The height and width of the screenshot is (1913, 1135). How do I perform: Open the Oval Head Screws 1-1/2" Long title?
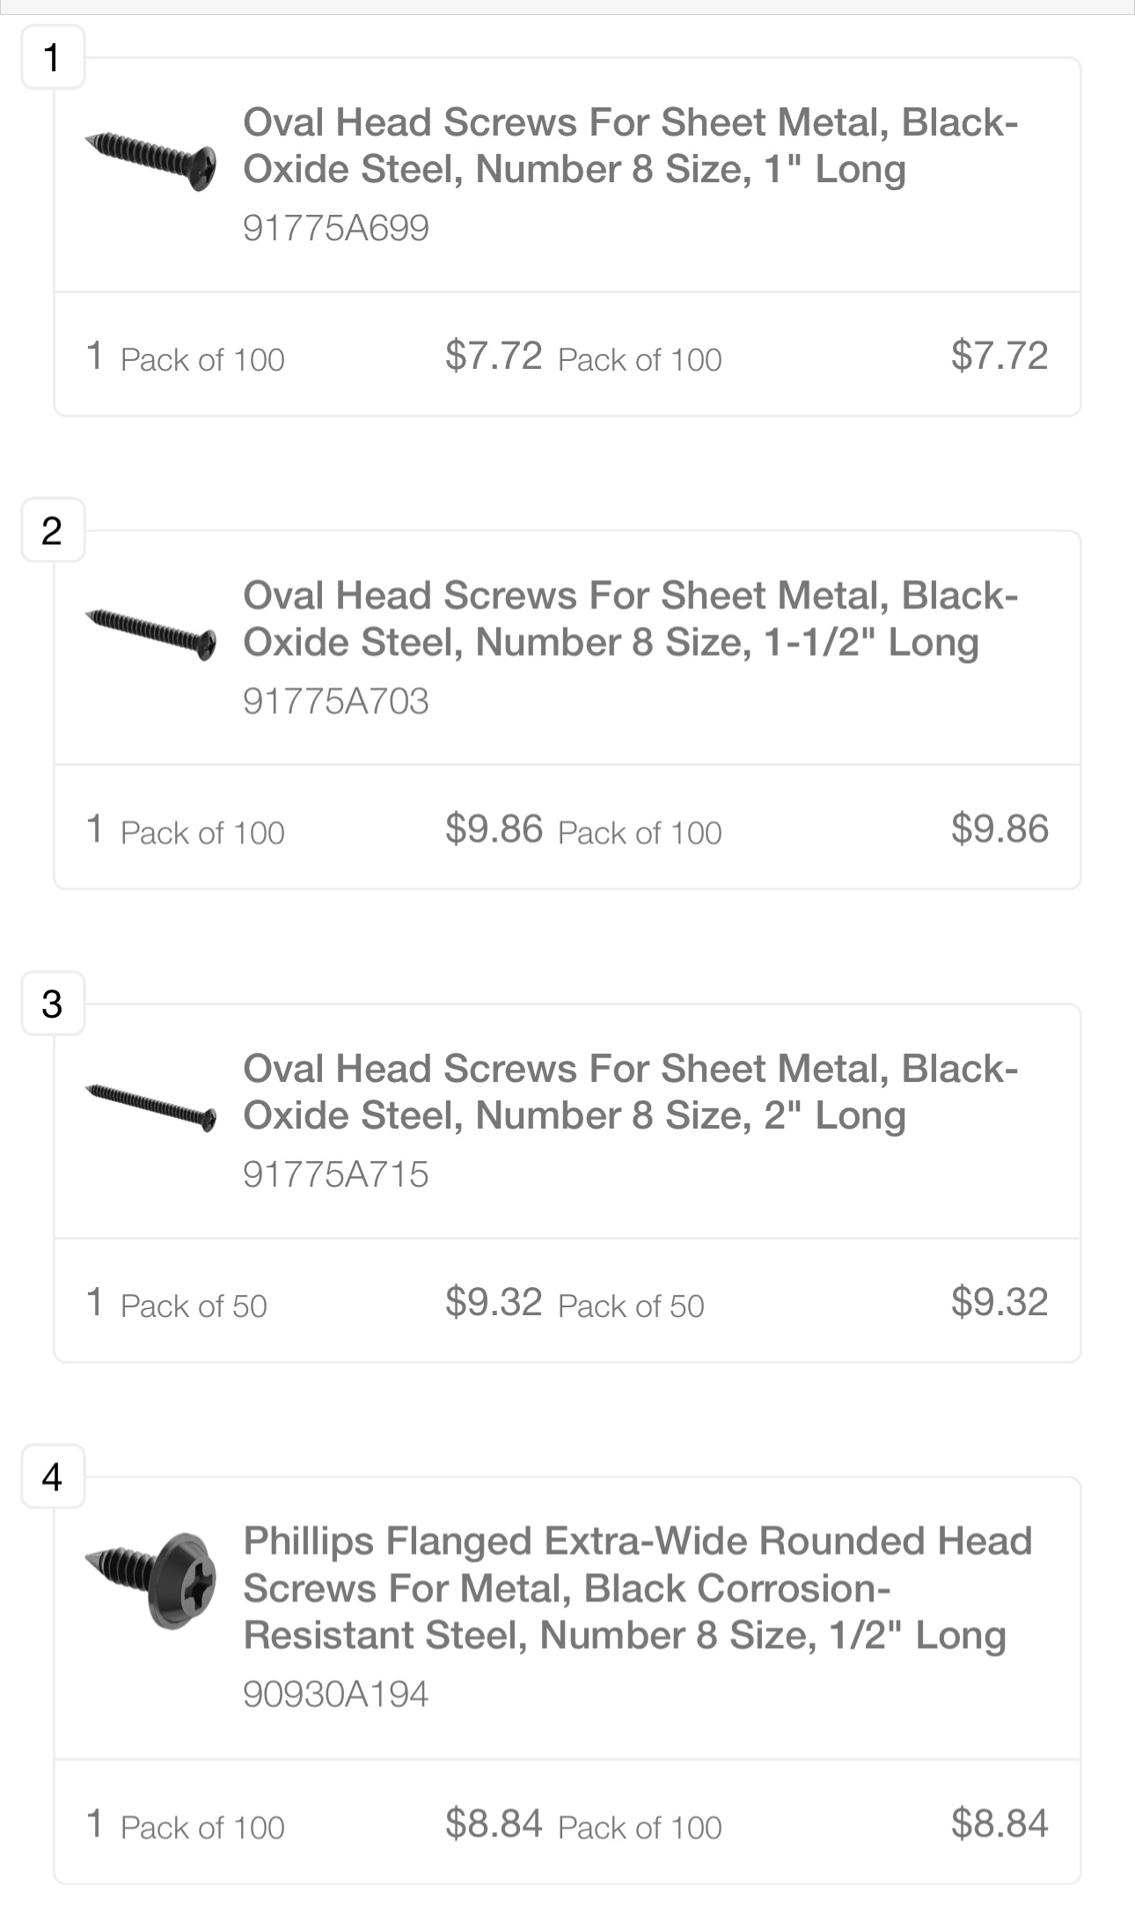[x=630, y=619]
